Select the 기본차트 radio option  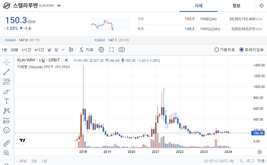point(225,50)
